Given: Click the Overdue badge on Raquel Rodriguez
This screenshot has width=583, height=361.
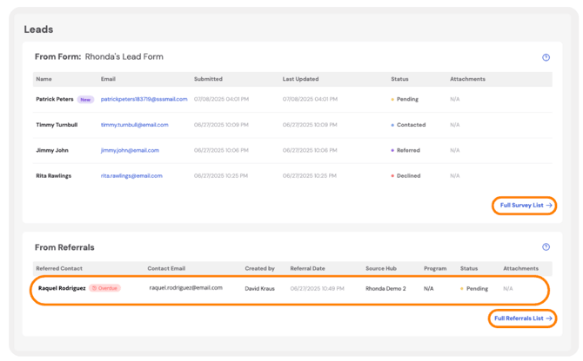Looking at the screenshot, I should point(104,288).
